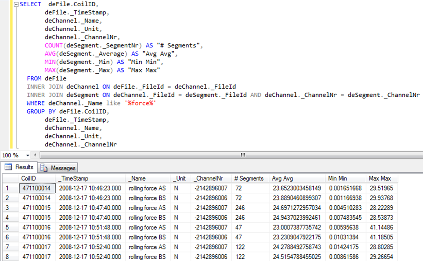Select row header number 5
The height and width of the screenshot is (261, 423).
coord(11,227)
